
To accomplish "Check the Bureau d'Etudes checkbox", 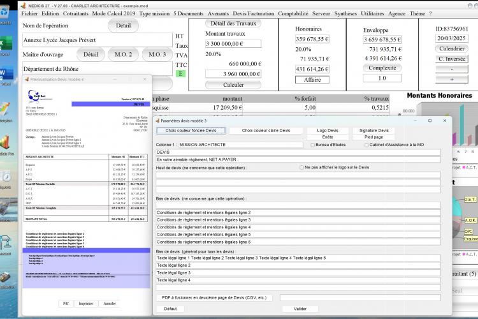I will [312, 145].
